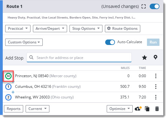Click the cloud upload save icon
The image size is (168, 120).
[x=138, y=109]
